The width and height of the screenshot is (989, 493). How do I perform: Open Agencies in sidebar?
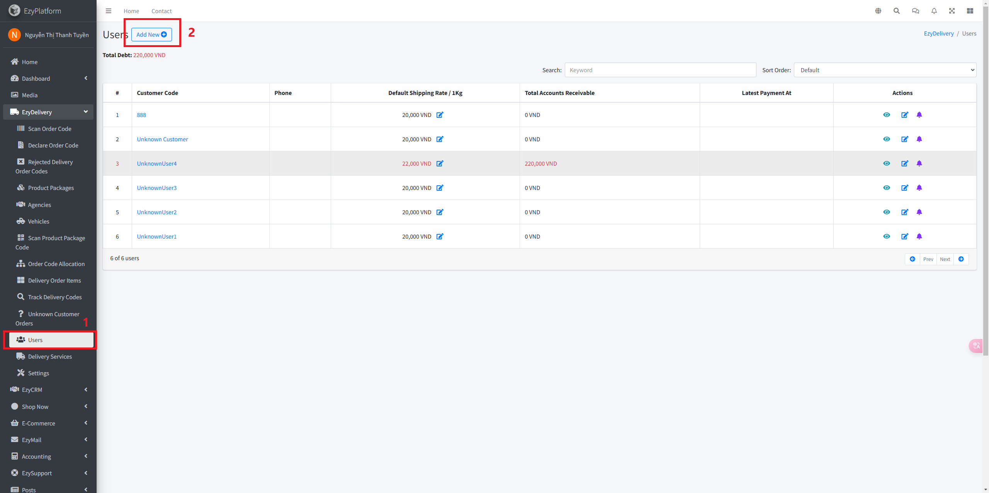pos(51,205)
